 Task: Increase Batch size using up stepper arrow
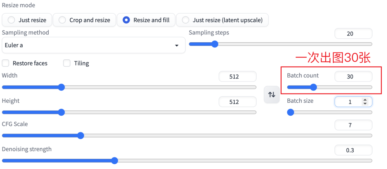click(x=365, y=100)
